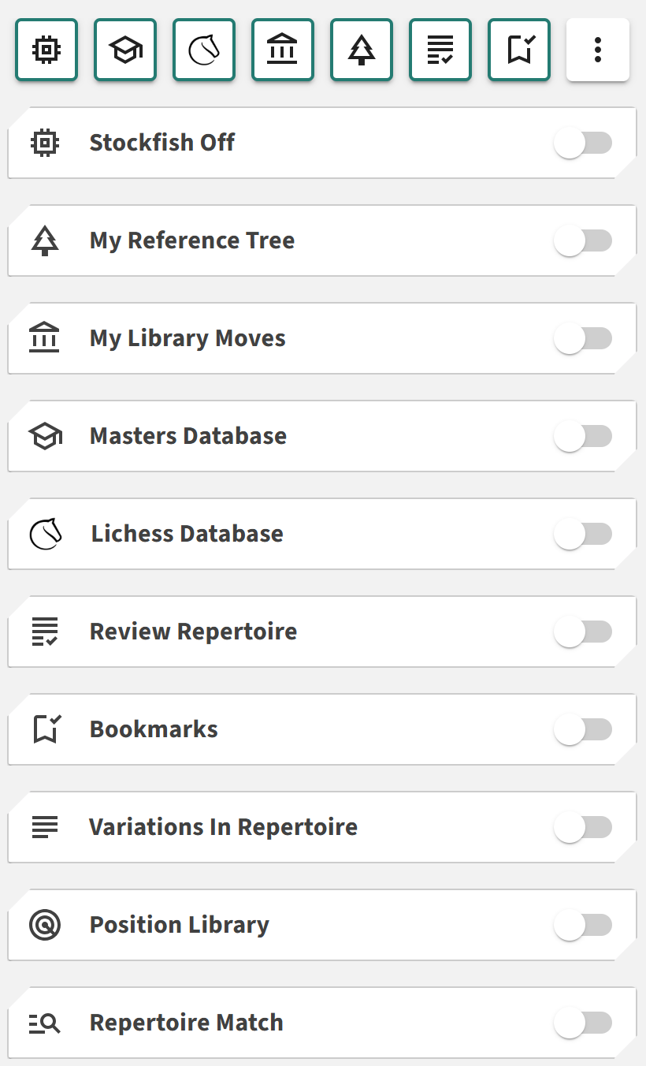This screenshot has width=646, height=1066.
Task: Open the three-dot more options menu
Action: (x=598, y=50)
